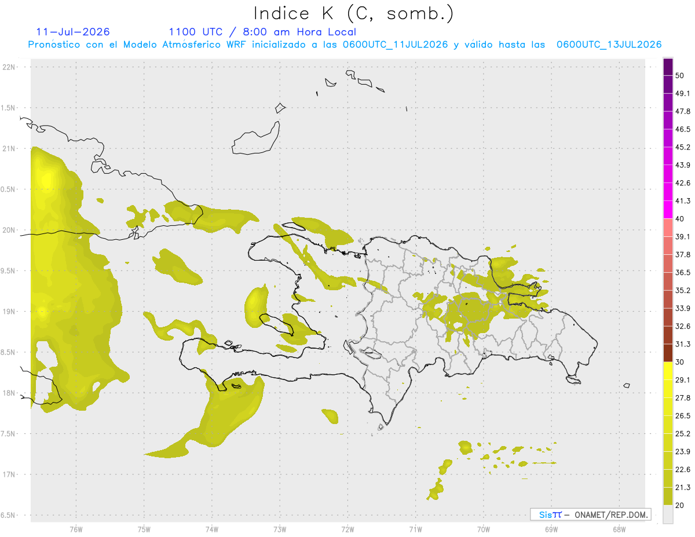The height and width of the screenshot is (537, 695).
Task: Select the color bar value "47.8"
Action: (x=683, y=111)
